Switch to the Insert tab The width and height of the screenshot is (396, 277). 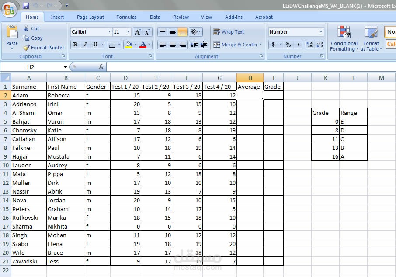click(x=57, y=17)
